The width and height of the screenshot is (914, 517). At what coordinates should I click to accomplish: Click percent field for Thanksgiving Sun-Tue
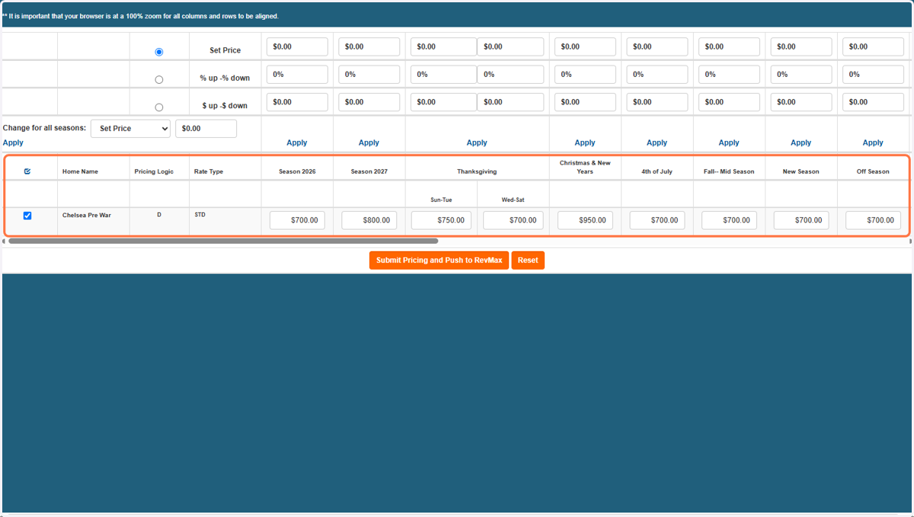443,75
